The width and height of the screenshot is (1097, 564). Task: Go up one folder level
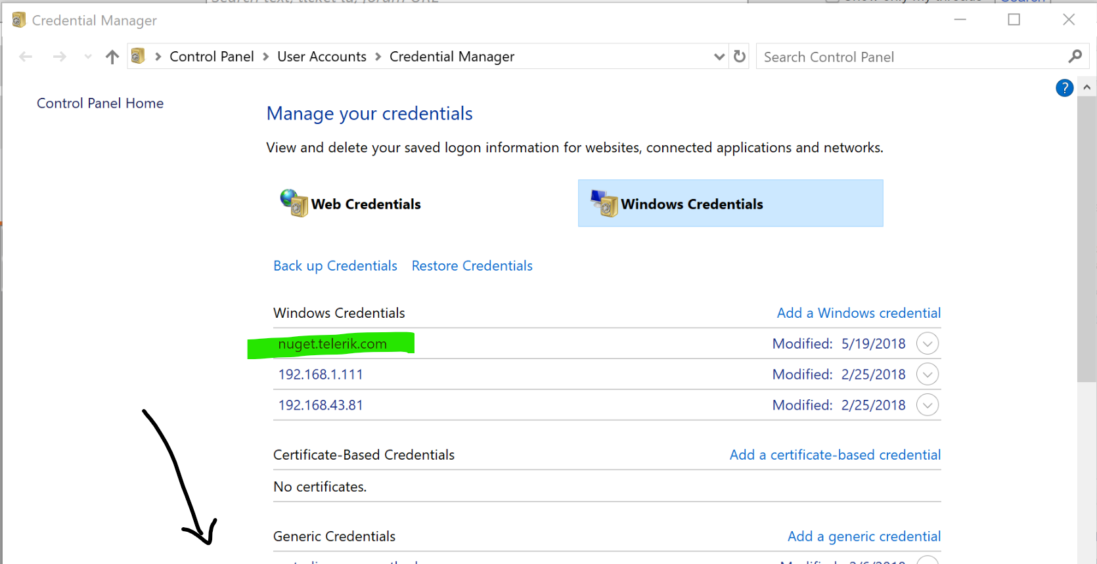112,57
